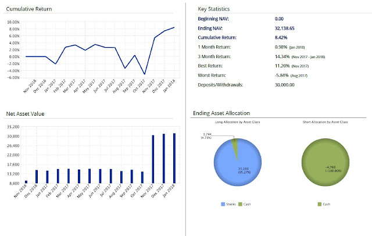This screenshot has height=236, width=372.
Task: Click the 35,200 y-axis label on Net Asset Value
Action: 13,127
